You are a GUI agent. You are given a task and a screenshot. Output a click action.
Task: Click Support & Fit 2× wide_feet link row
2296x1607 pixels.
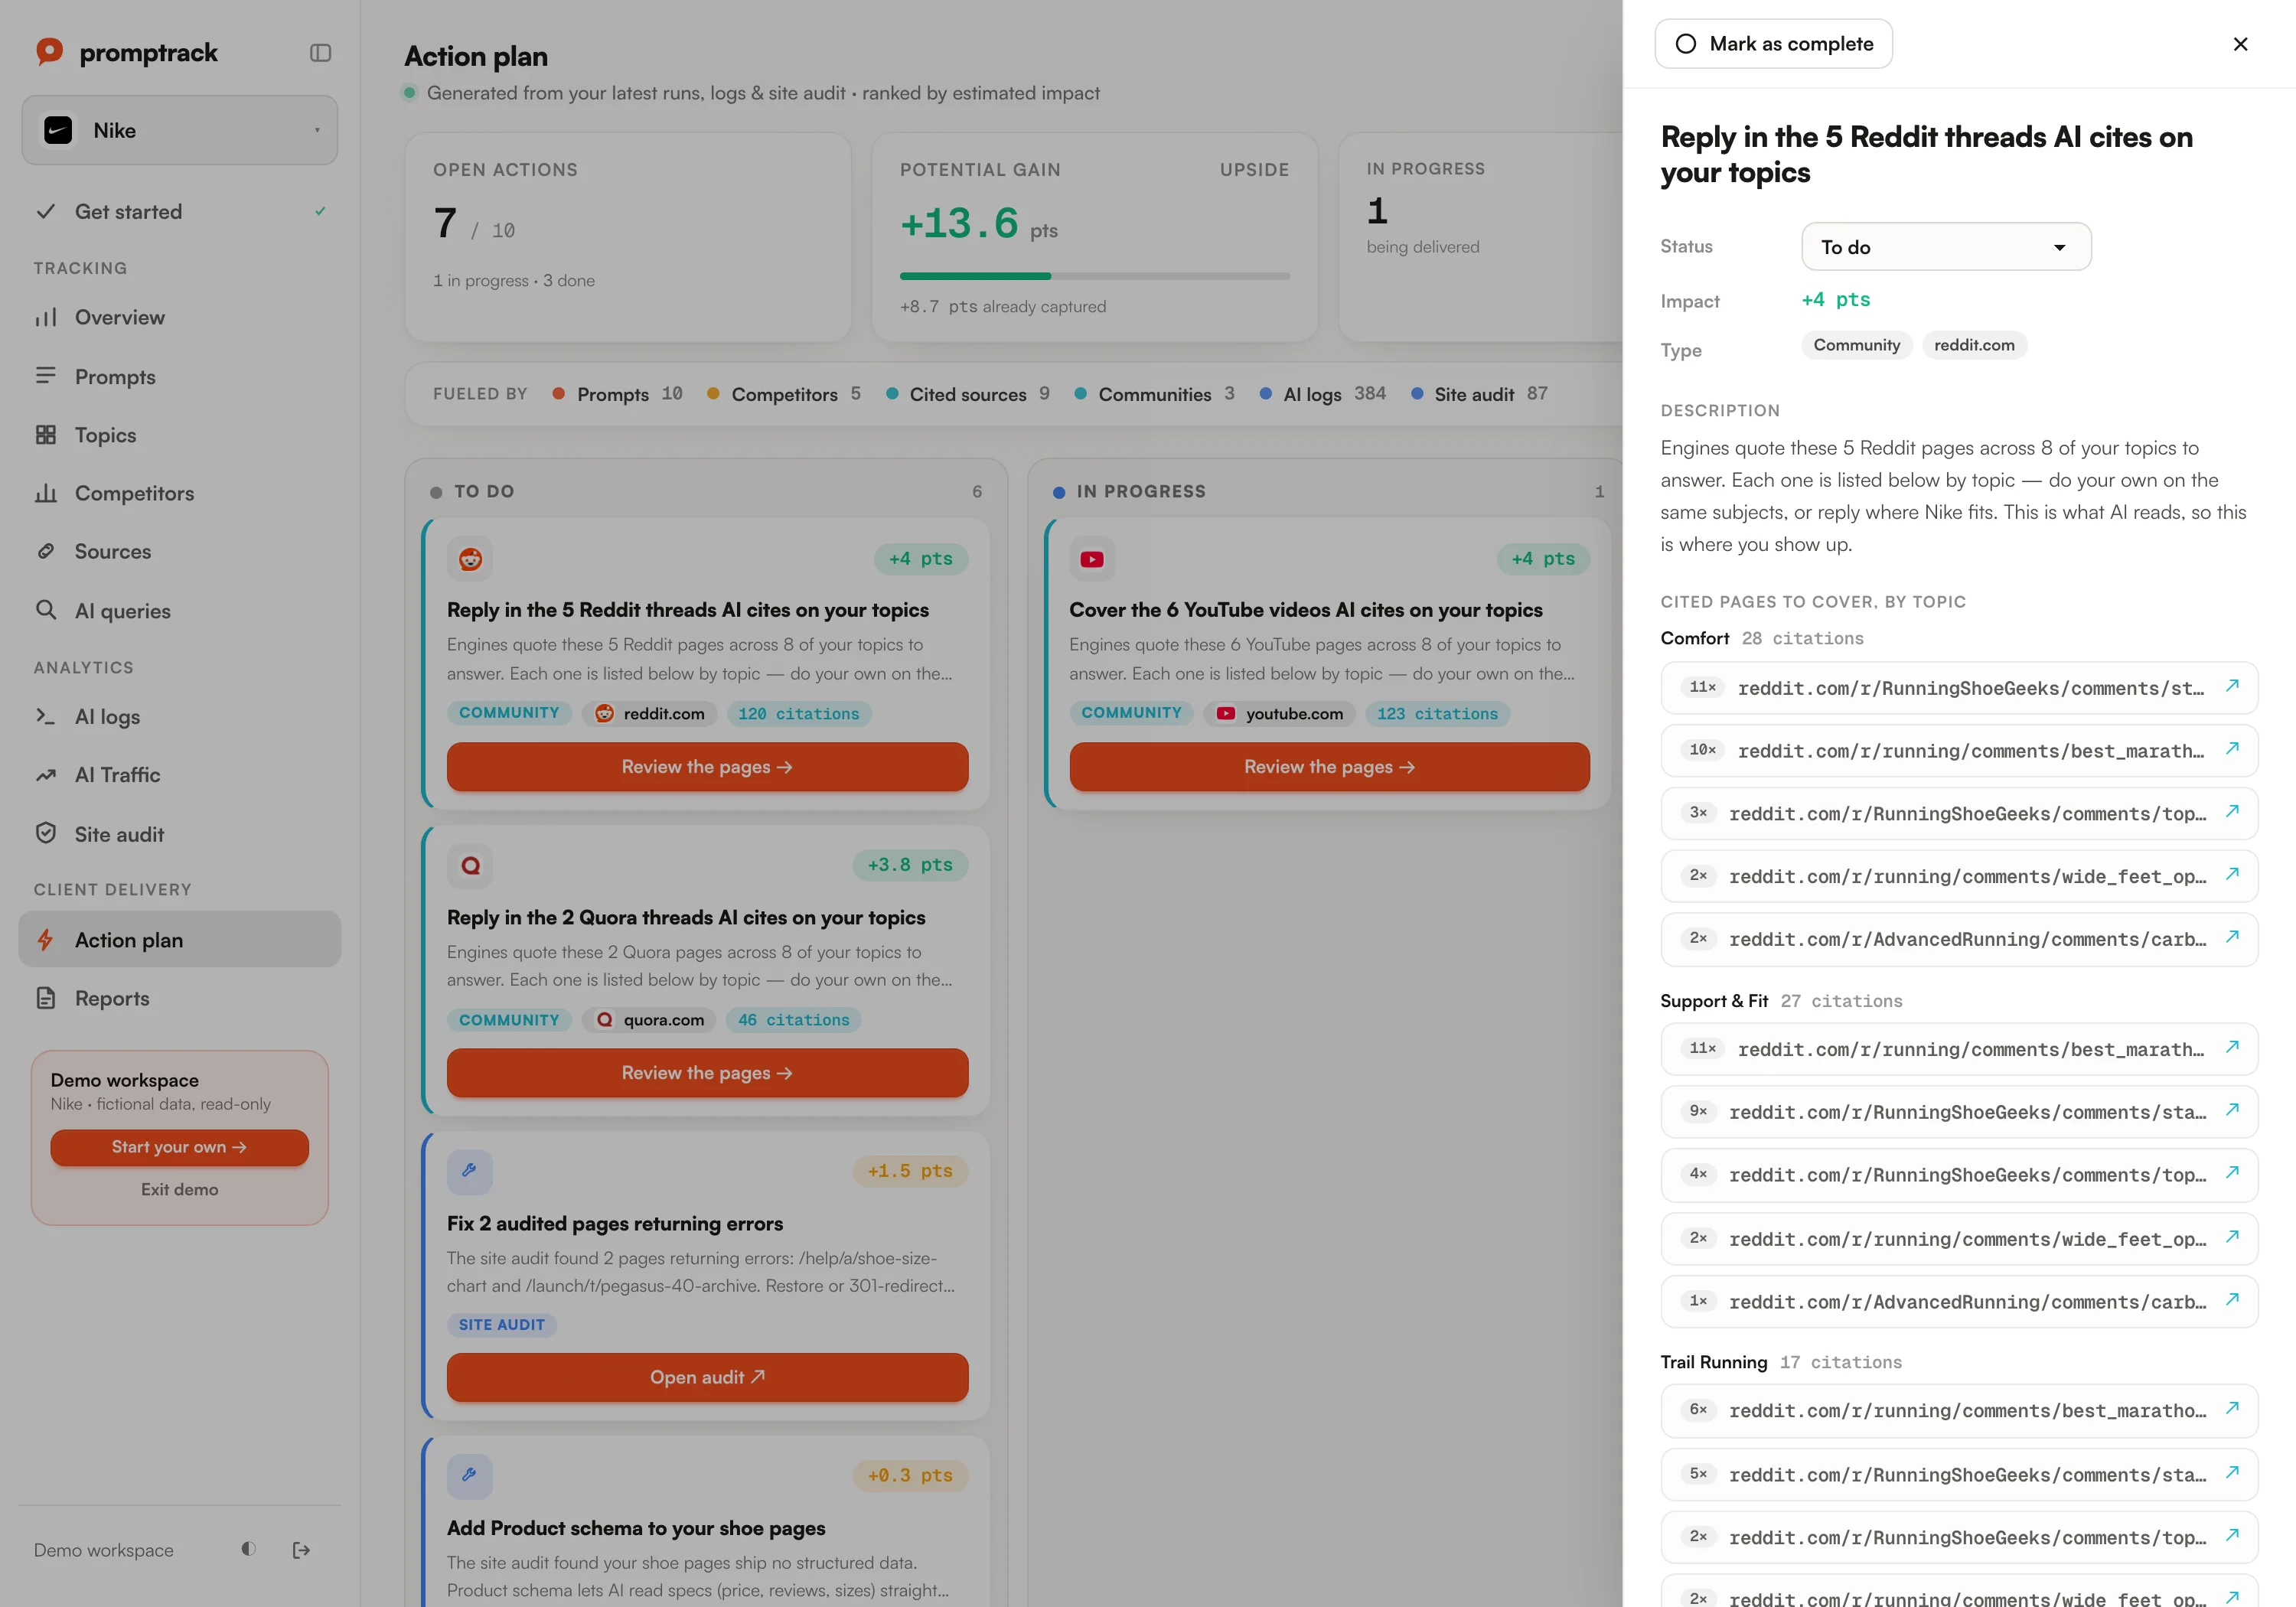(x=1959, y=1239)
